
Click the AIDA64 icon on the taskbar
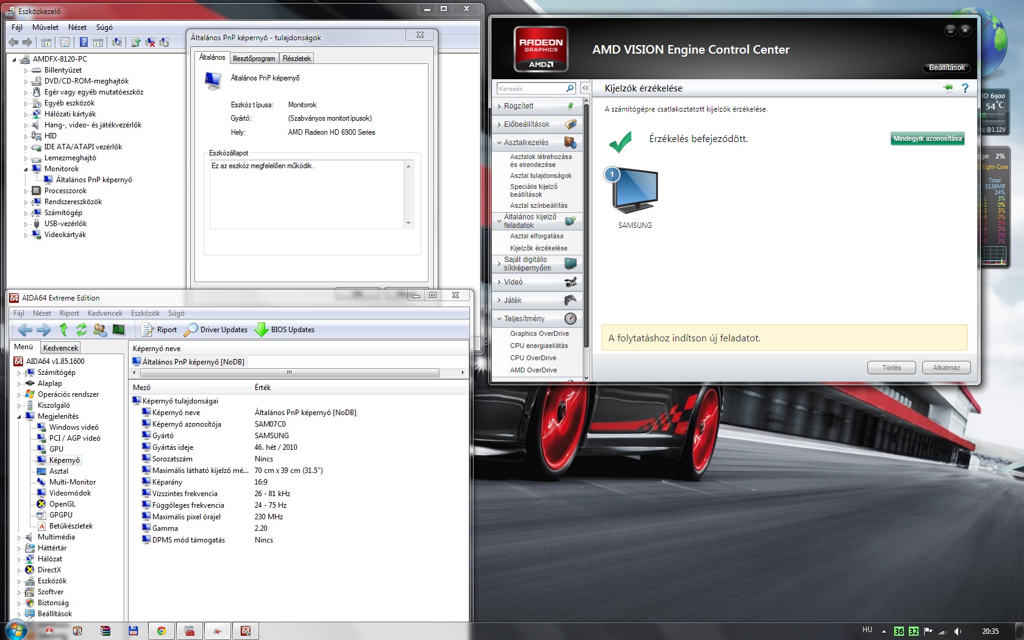tap(246, 631)
